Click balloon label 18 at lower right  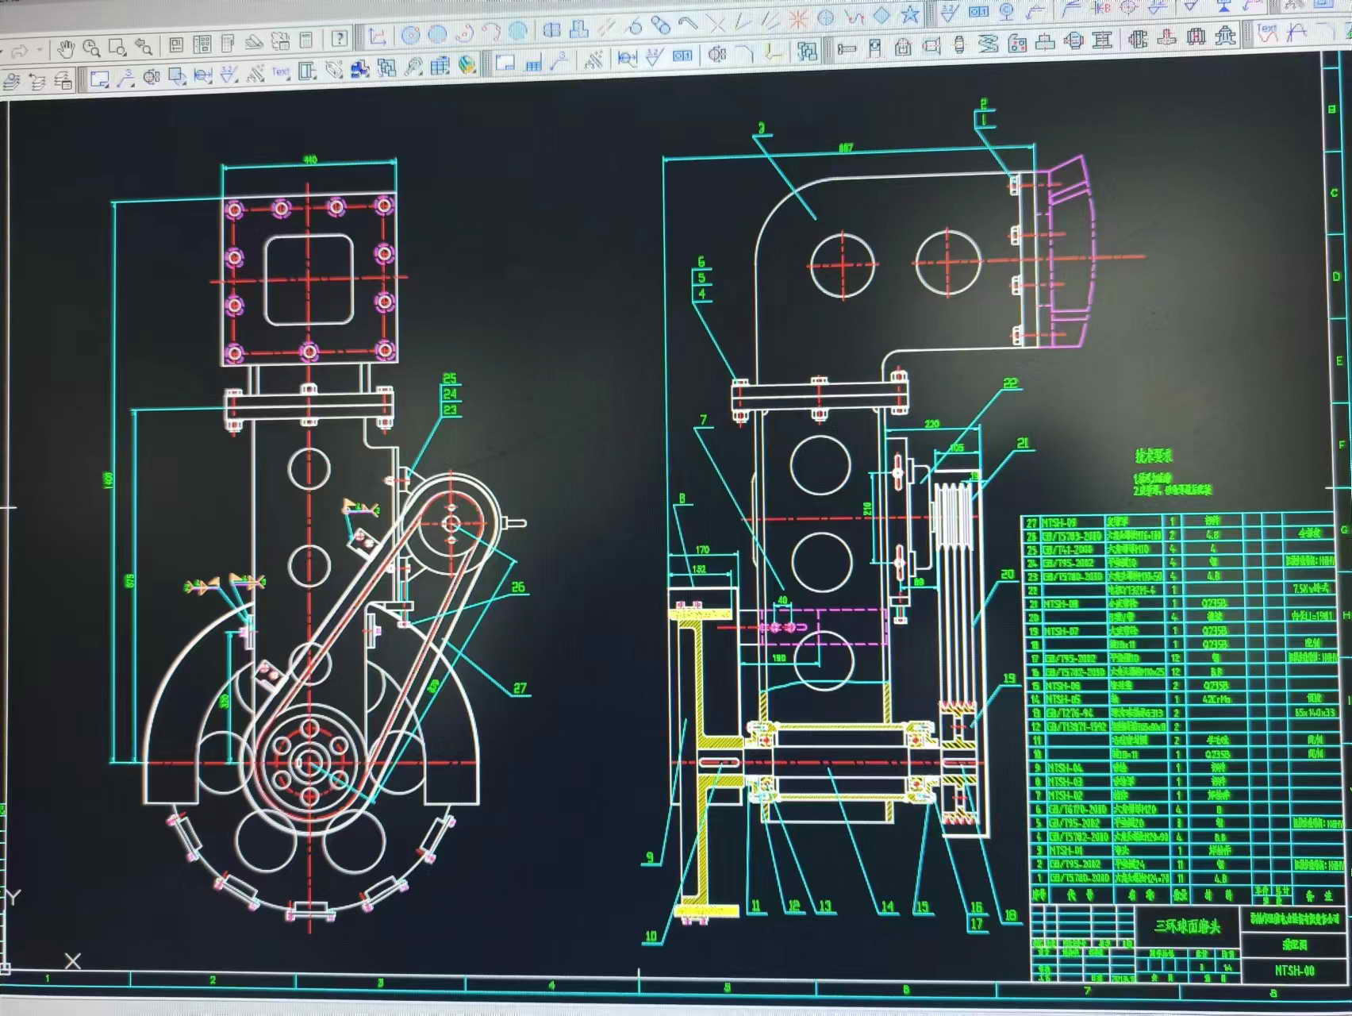(1010, 915)
